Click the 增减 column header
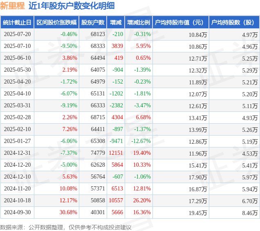Screen dimensions: 260x231 coord(116,22)
